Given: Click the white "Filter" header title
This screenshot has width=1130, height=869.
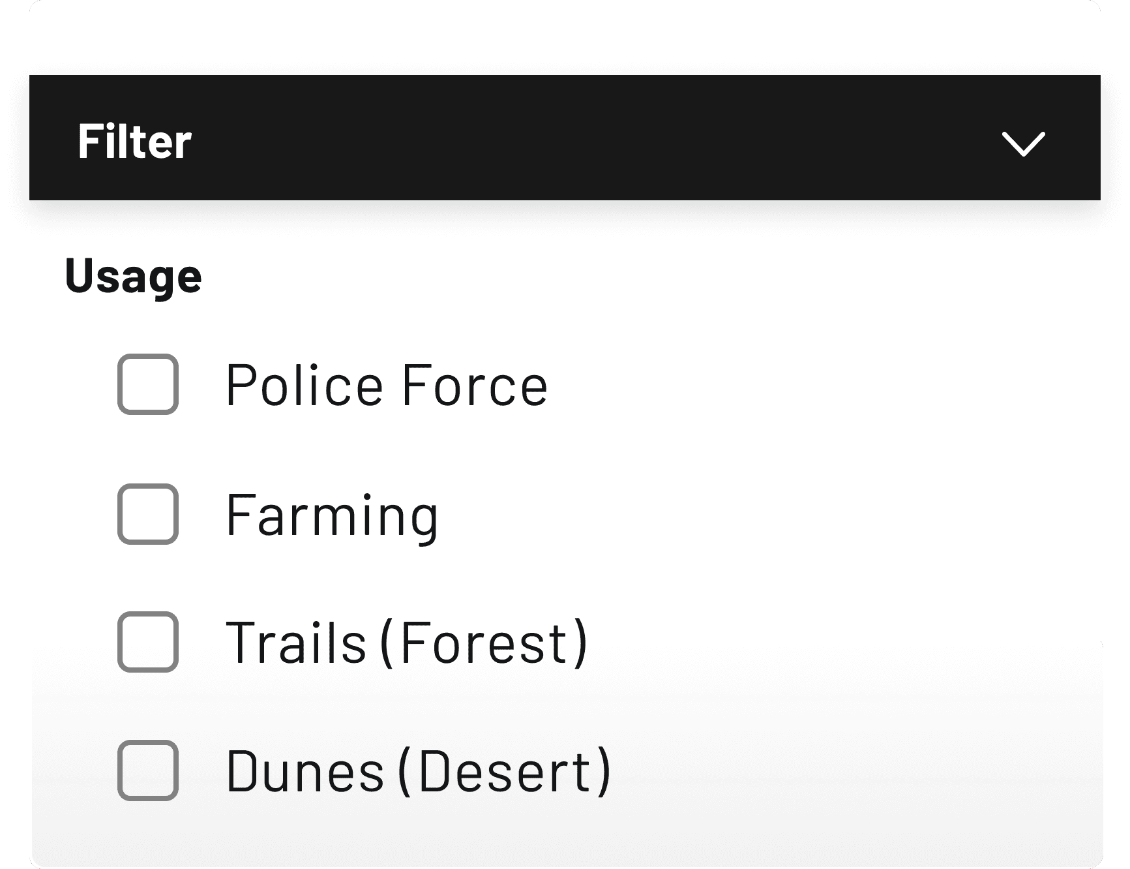Looking at the screenshot, I should (134, 141).
